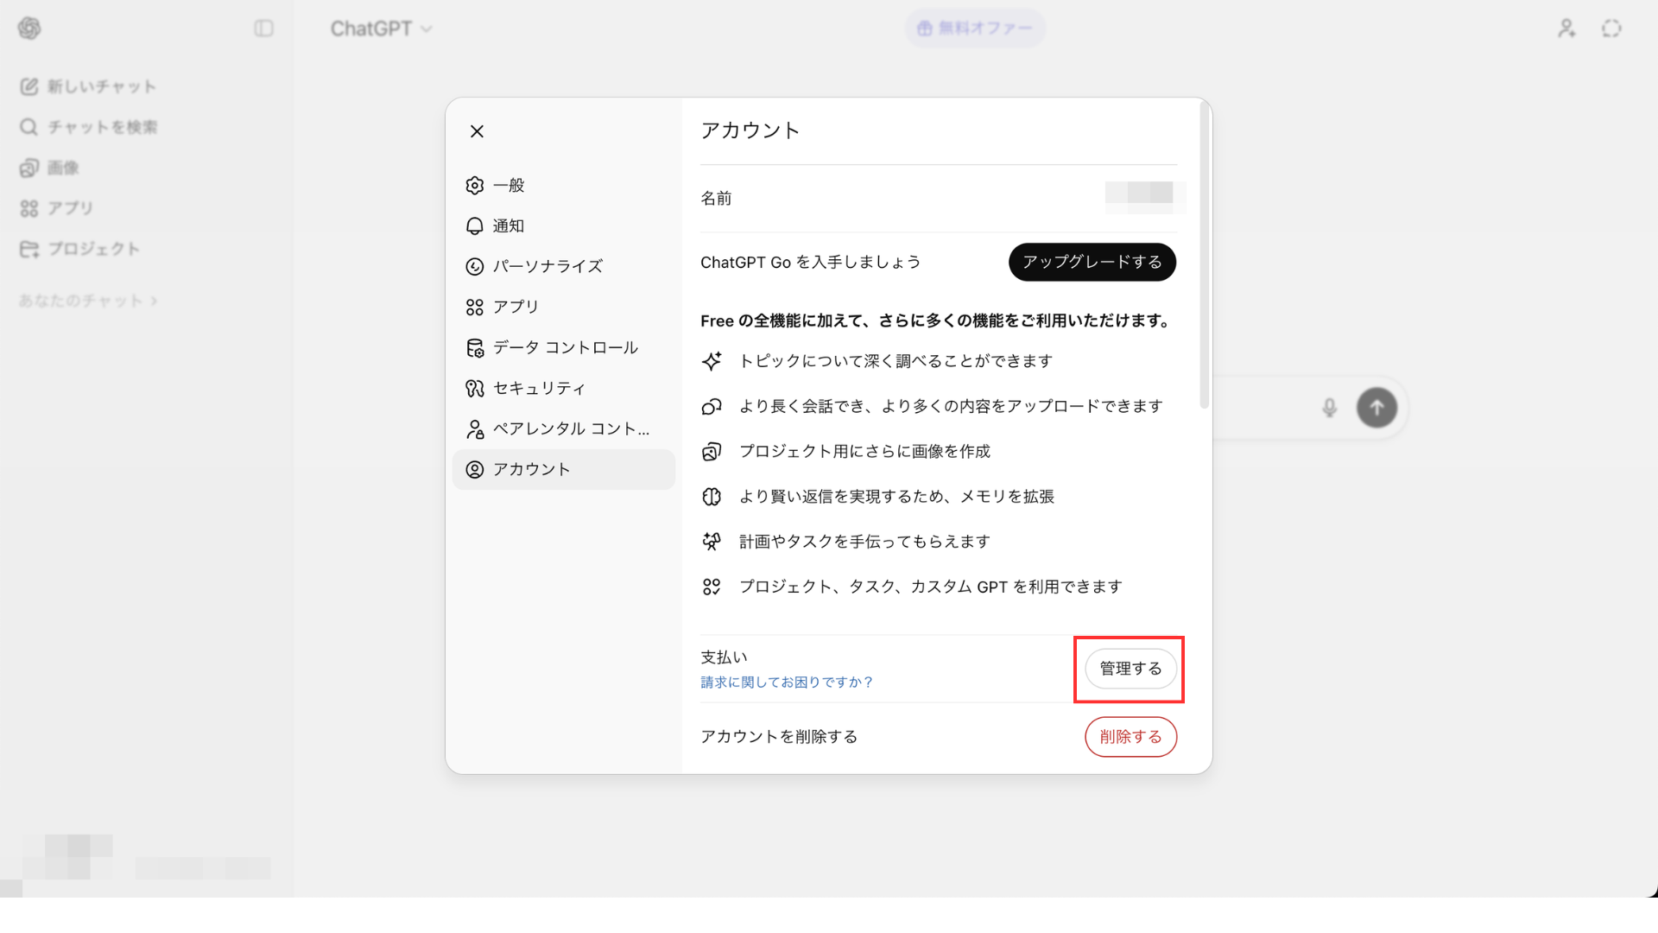Click the セキュリティ key icon
Image resolution: width=1658 pixels, height=933 pixels.
[475, 388]
